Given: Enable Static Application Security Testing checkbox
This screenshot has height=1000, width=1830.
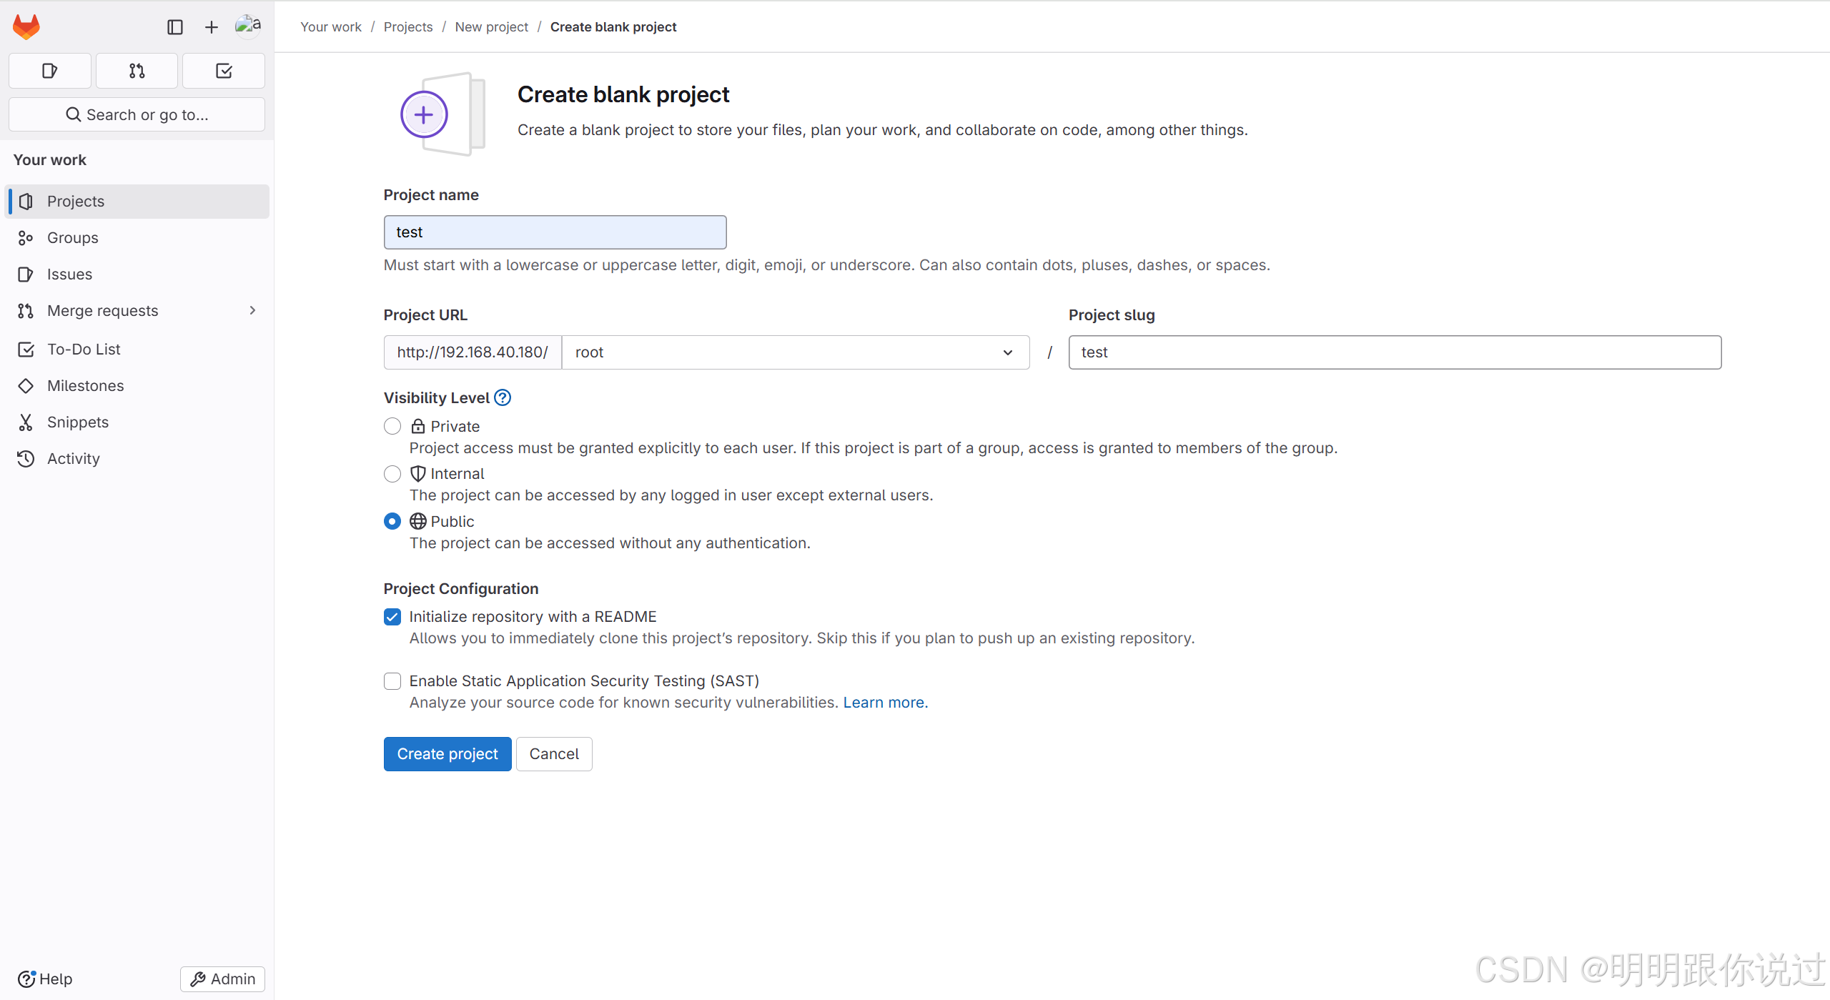Looking at the screenshot, I should (392, 681).
